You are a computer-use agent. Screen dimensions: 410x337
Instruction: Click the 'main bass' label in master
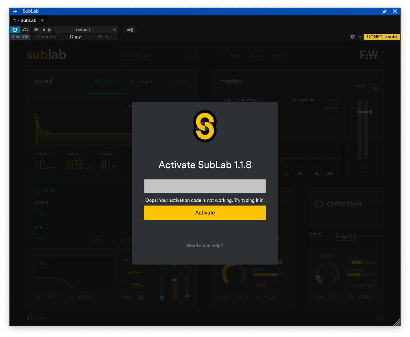248,100
